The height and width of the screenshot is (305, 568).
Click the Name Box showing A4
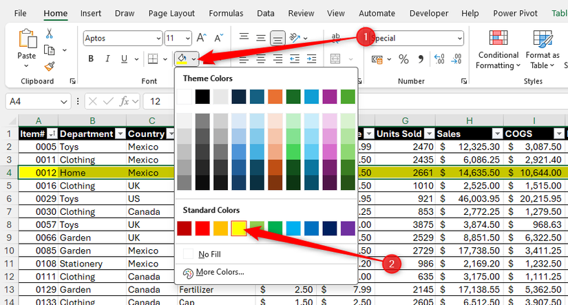click(x=34, y=101)
